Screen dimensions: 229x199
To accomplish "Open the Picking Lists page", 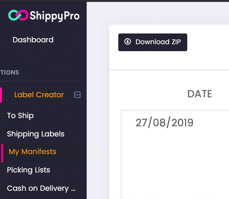I will [x=28, y=170].
